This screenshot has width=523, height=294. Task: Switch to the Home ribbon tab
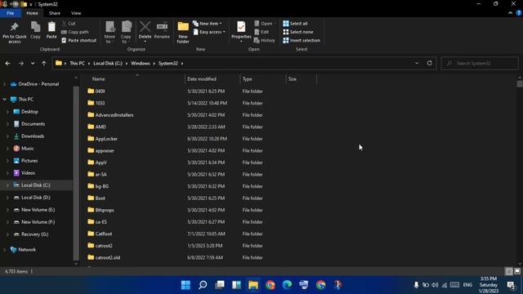point(32,13)
